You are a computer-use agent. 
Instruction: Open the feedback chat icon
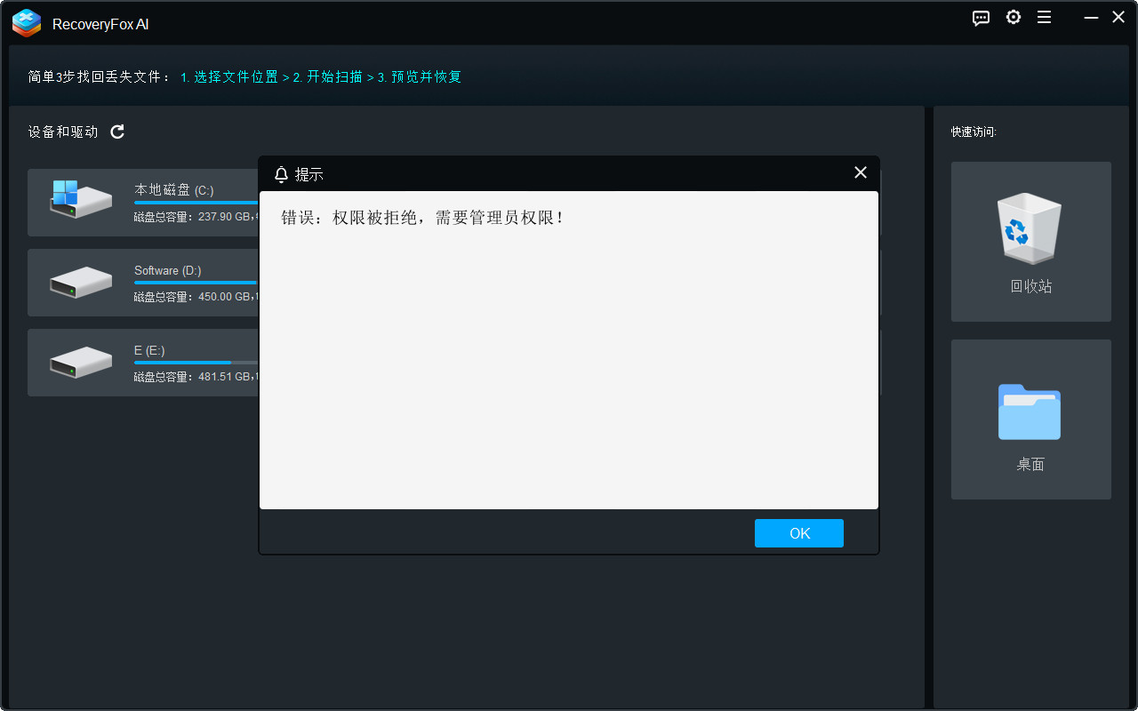[981, 17]
